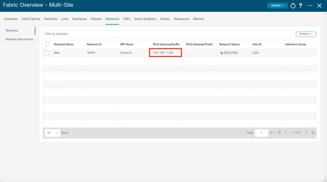327x182 pixels.
Task: Switch to the Links tab
Action: coord(65,19)
